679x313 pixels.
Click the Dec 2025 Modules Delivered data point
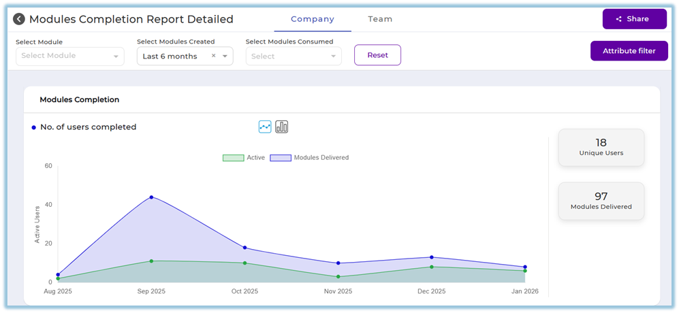pos(431,257)
